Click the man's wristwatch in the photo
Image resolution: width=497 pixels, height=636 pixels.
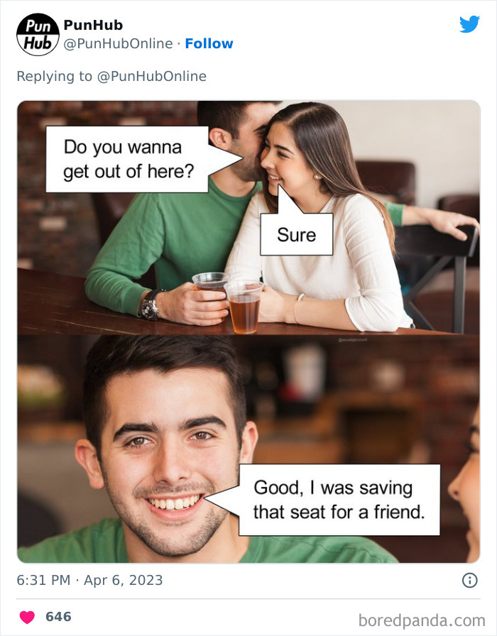[151, 305]
